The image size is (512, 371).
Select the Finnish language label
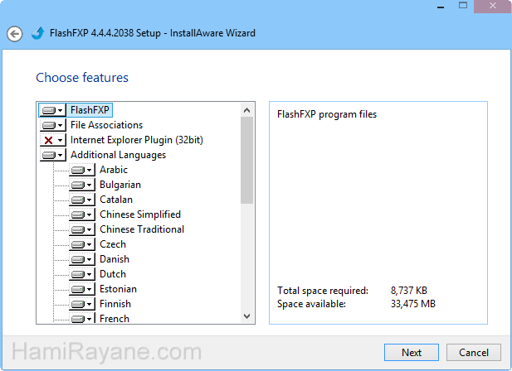(115, 304)
